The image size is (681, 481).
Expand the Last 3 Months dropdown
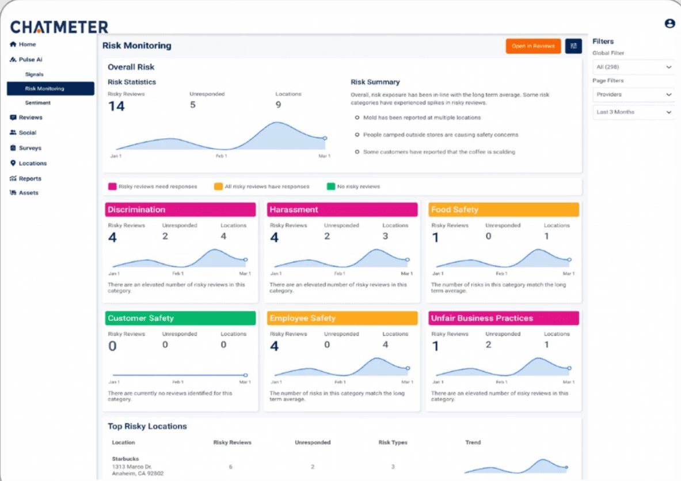click(633, 112)
